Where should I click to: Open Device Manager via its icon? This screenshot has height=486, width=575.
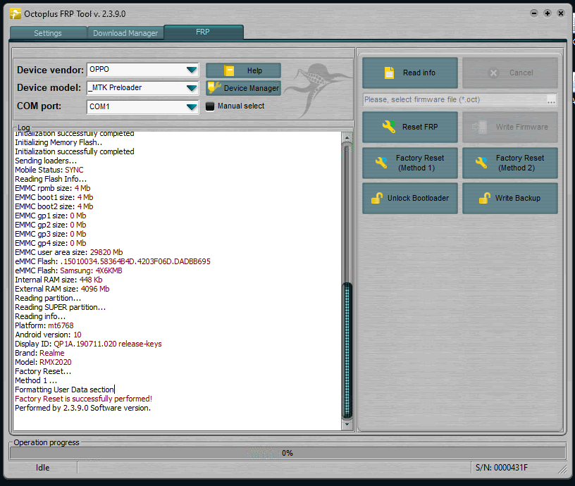(x=214, y=88)
